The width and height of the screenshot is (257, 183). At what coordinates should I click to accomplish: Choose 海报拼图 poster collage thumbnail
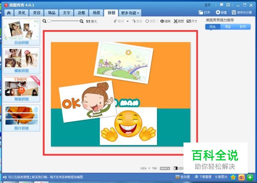(21, 89)
